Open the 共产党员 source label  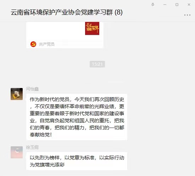point(47,44)
